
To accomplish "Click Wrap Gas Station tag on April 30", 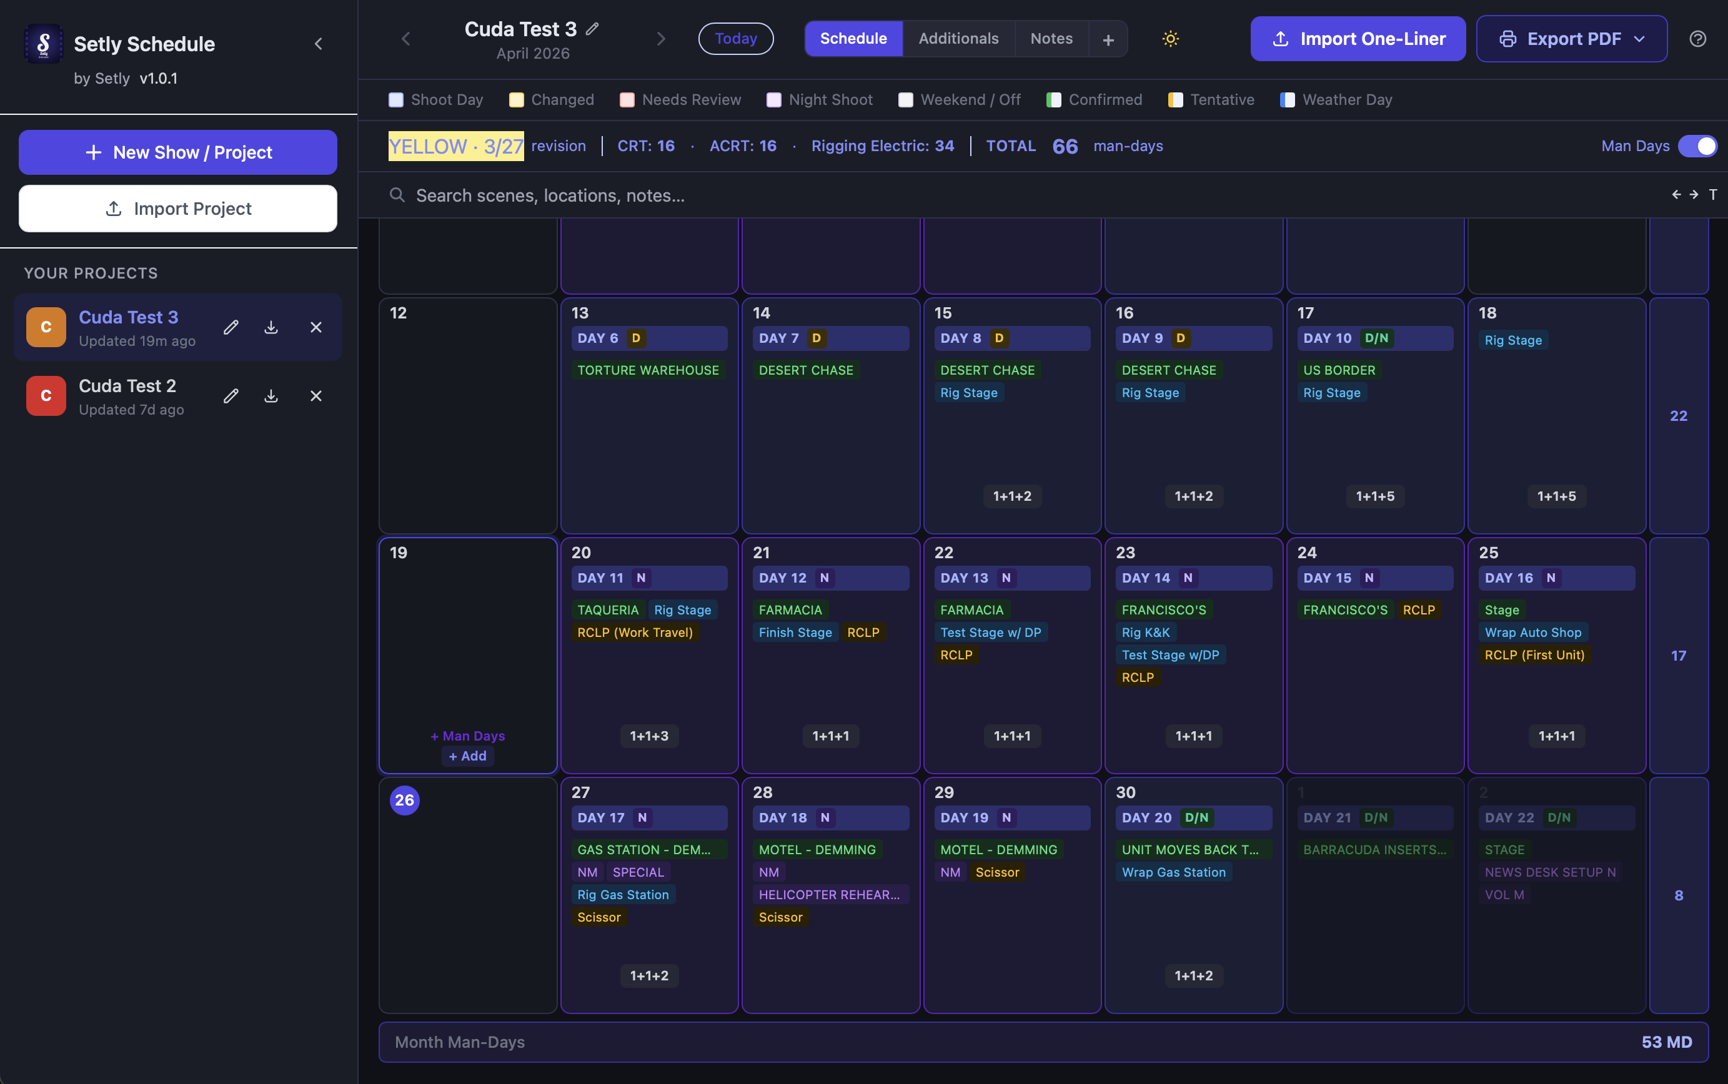I will tap(1173, 872).
